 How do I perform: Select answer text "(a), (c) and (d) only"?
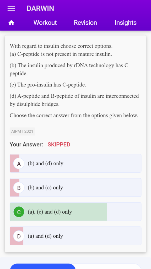50,212
